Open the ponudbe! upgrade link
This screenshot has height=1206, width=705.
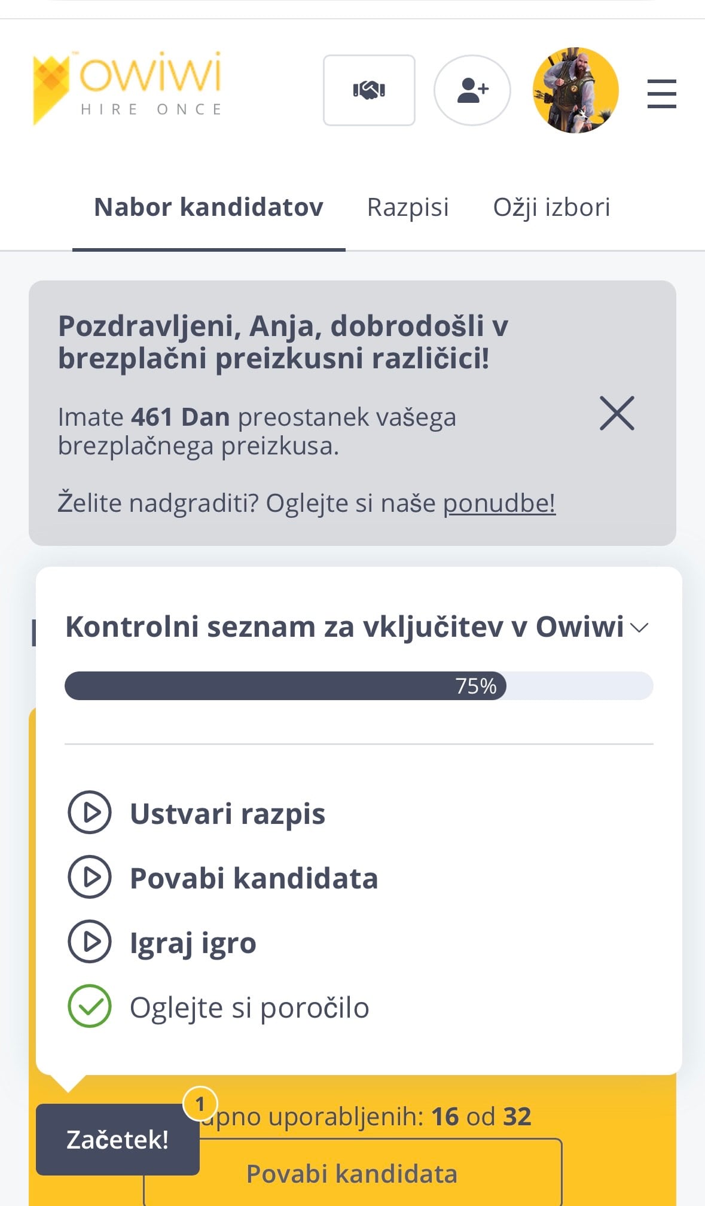pos(499,503)
